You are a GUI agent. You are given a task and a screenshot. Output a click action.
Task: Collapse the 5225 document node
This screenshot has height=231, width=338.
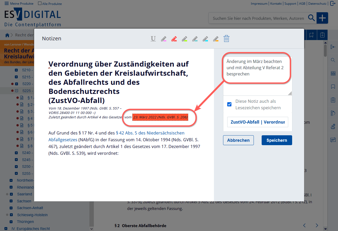click(17, 91)
